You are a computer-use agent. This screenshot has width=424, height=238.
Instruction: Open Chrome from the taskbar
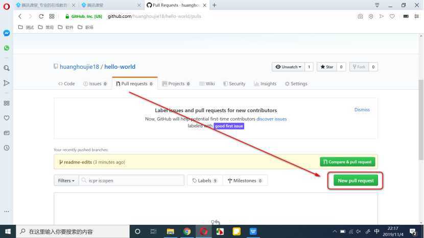click(187, 231)
